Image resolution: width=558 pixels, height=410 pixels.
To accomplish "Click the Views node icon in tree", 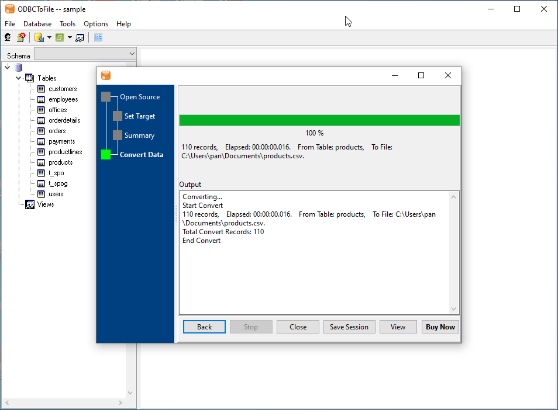I will (30, 204).
